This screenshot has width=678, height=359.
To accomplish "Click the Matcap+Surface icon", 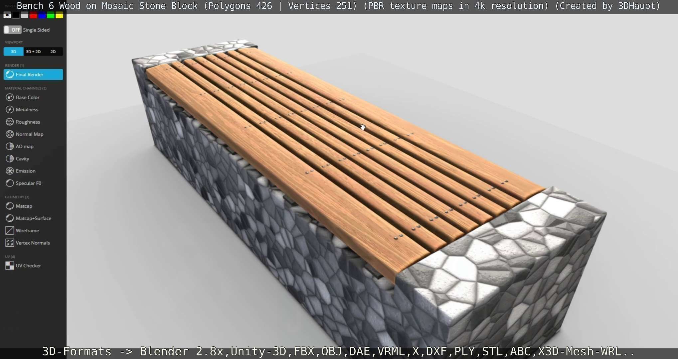I will point(10,218).
